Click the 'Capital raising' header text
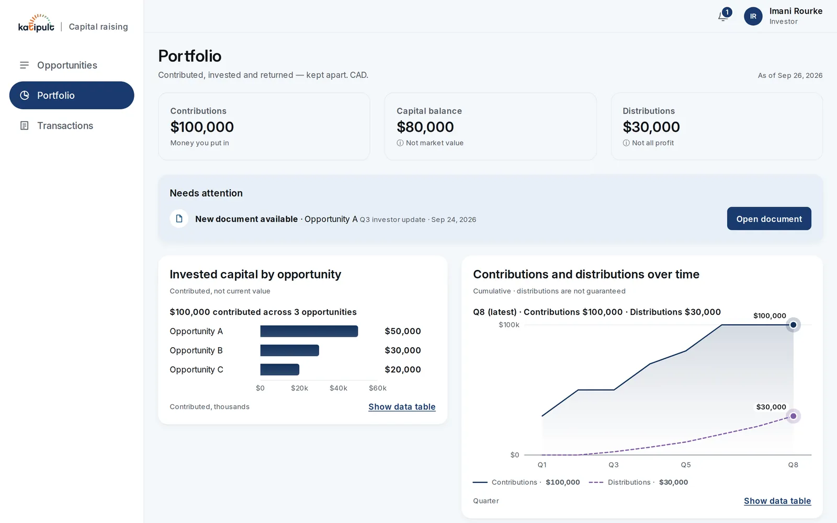The height and width of the screenshot is (523, 837). coord(98,27)
